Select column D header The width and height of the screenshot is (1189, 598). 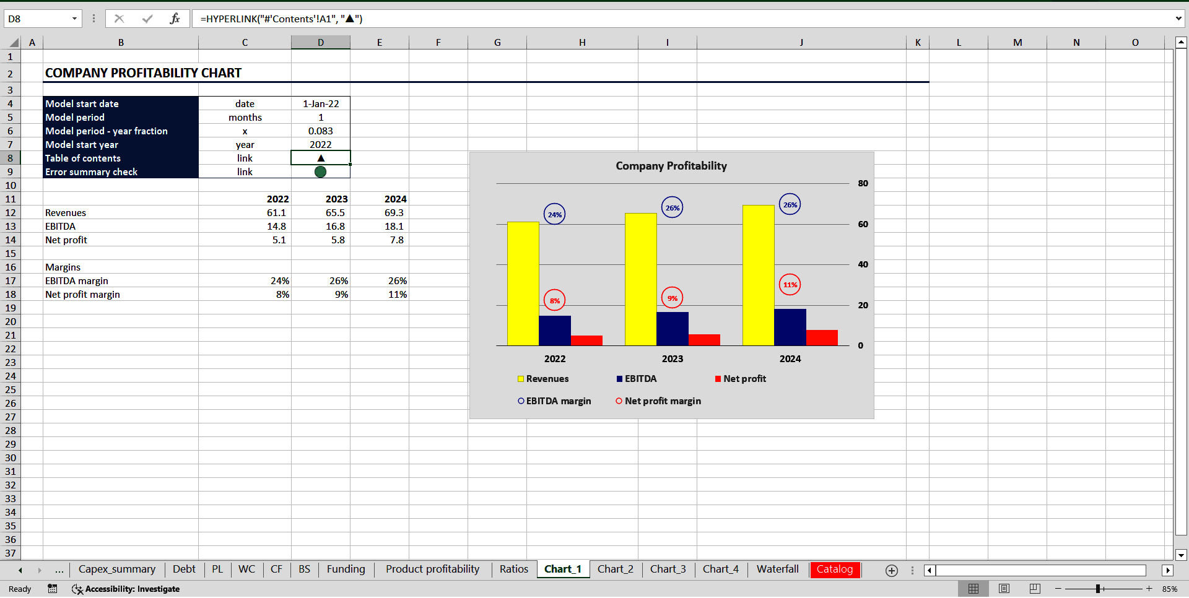[x=321, y=43]
